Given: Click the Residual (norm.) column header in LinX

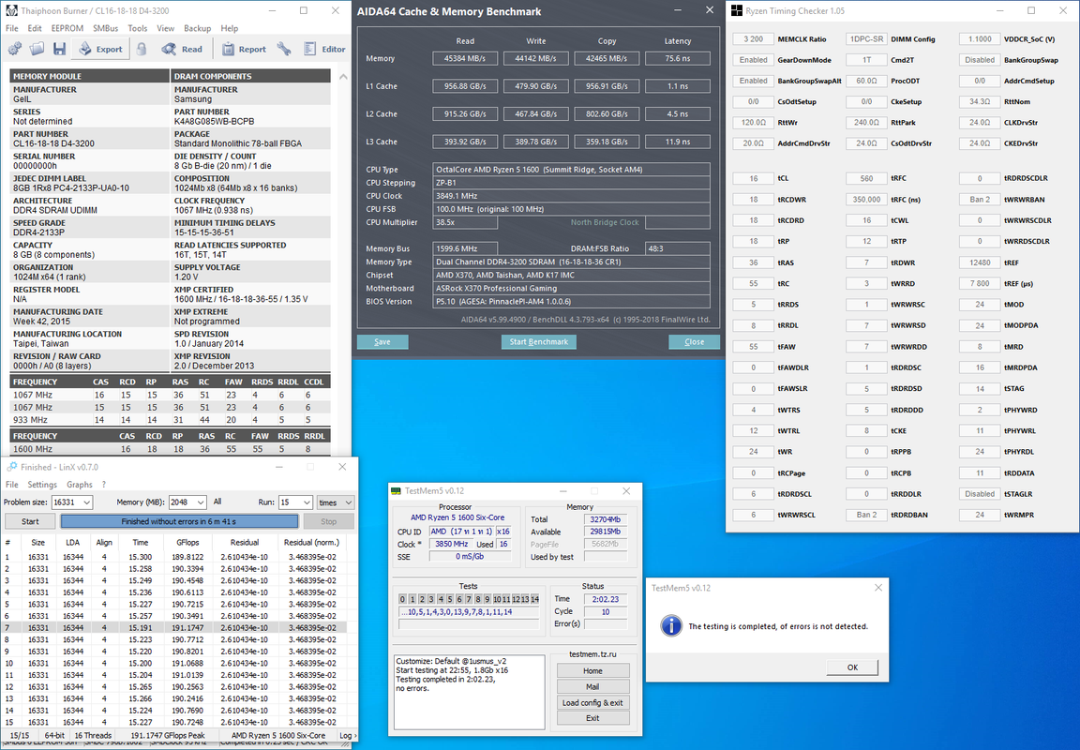Looking at the screenshot, I should [x=312, y=542].
